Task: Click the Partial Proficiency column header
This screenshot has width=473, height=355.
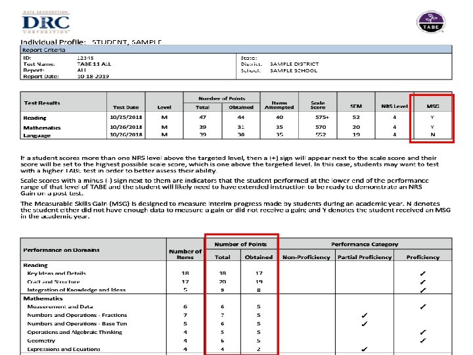Action: pyautogui.click(x=365, y=257)
